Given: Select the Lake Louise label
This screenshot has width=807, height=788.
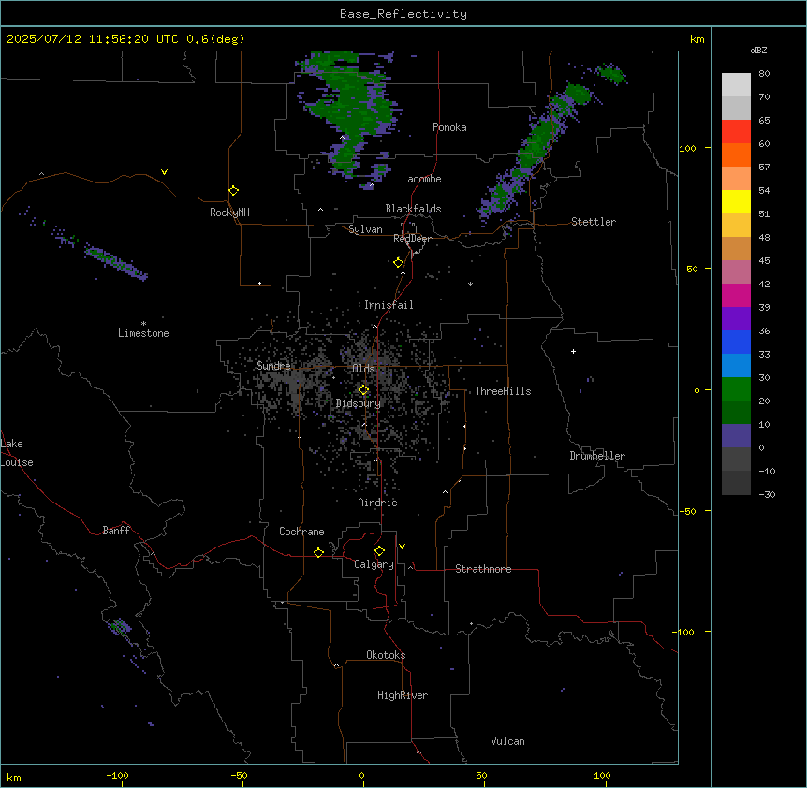Looking at the screenshot, I should [17, 453].
